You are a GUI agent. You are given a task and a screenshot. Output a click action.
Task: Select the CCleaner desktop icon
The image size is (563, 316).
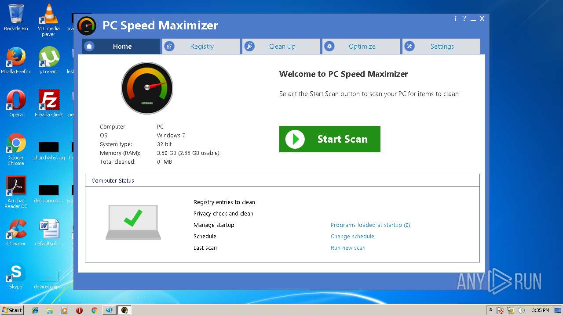[16, 233]
